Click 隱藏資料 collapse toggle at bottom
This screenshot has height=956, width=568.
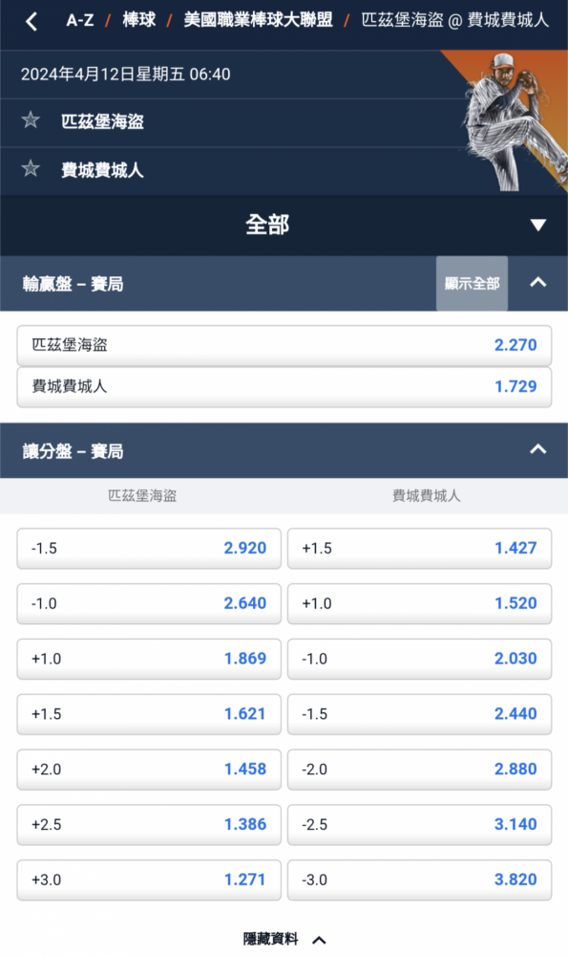click(284, 939)
